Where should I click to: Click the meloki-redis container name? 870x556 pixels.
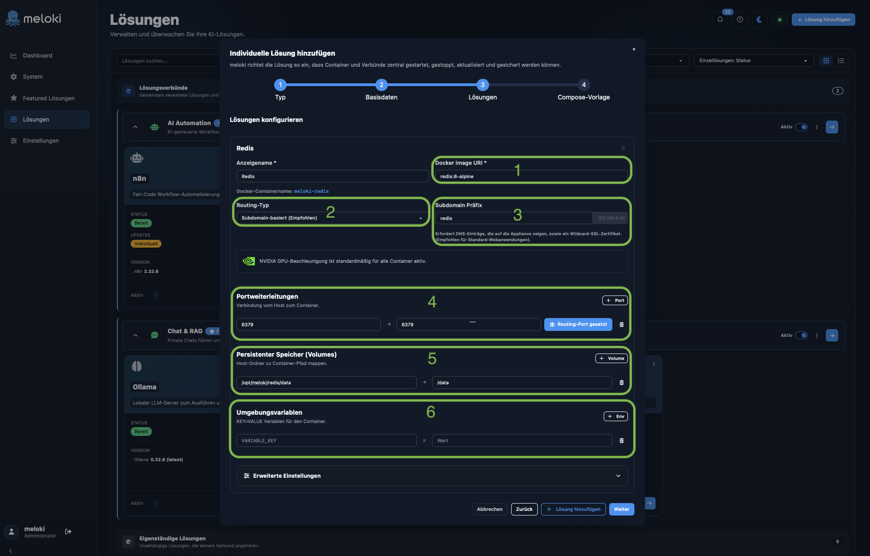[311, 191]
